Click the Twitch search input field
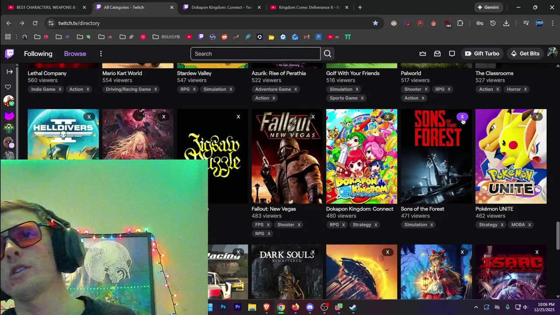The height and width of the screenshot is (315, 560). 255,53
